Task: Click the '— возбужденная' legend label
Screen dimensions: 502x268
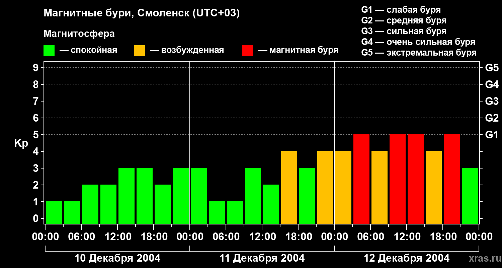Action: (x=187, y=51)
